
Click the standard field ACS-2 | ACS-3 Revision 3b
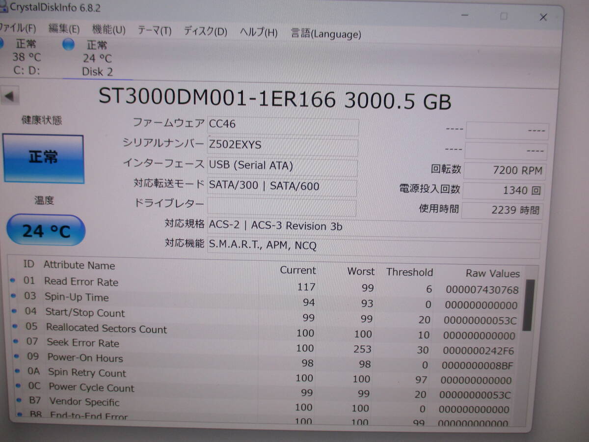pyautogui.click(x=374, y=228)
